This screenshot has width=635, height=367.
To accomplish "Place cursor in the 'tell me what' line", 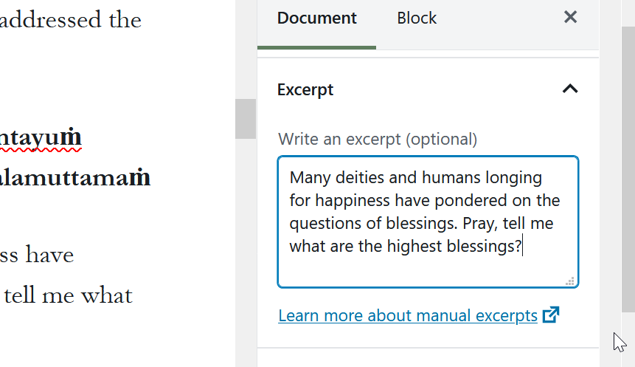I will (68, 295).
